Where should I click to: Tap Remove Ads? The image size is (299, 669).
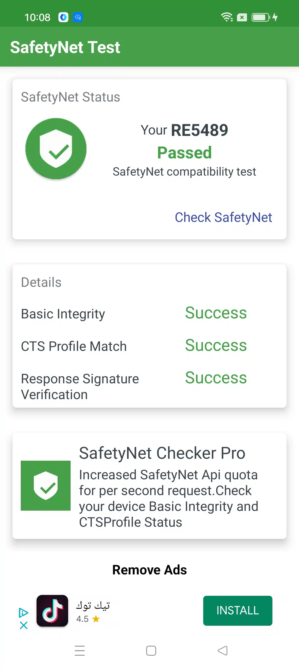coord(149,570)
